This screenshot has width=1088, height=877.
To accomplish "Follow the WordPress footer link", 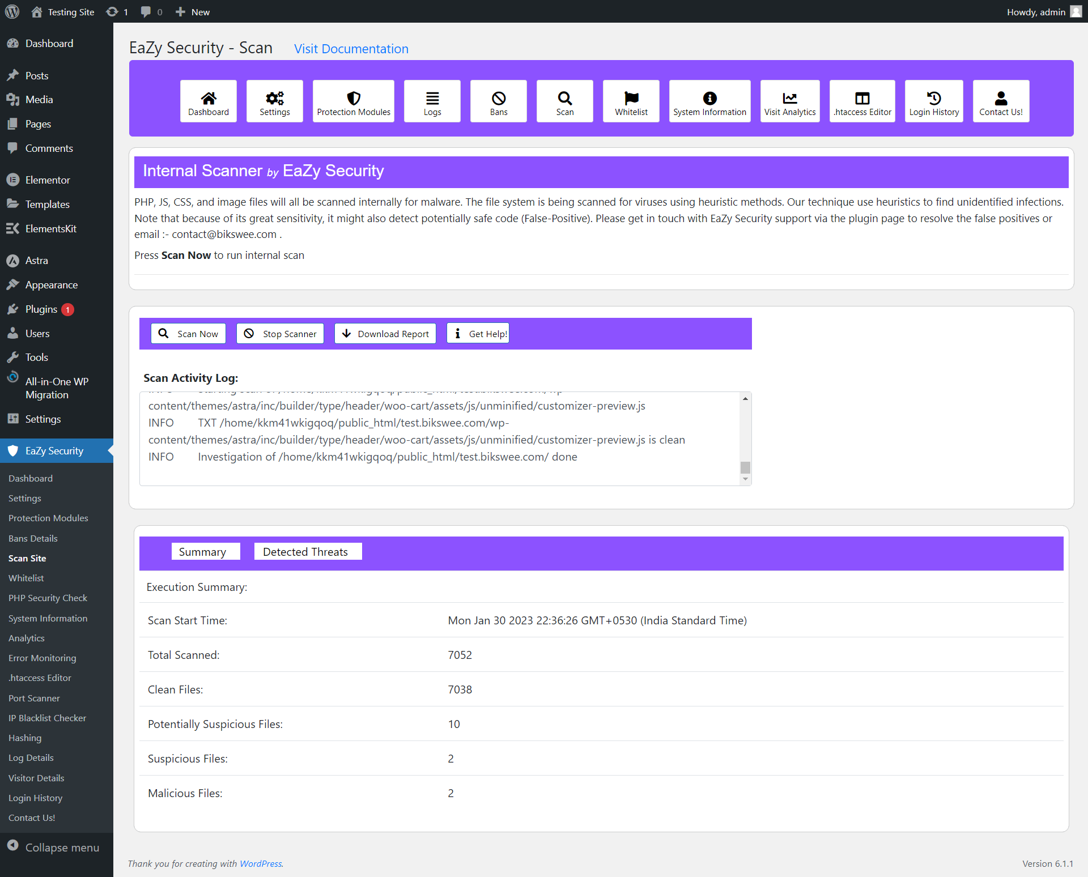I will point(261,863).
